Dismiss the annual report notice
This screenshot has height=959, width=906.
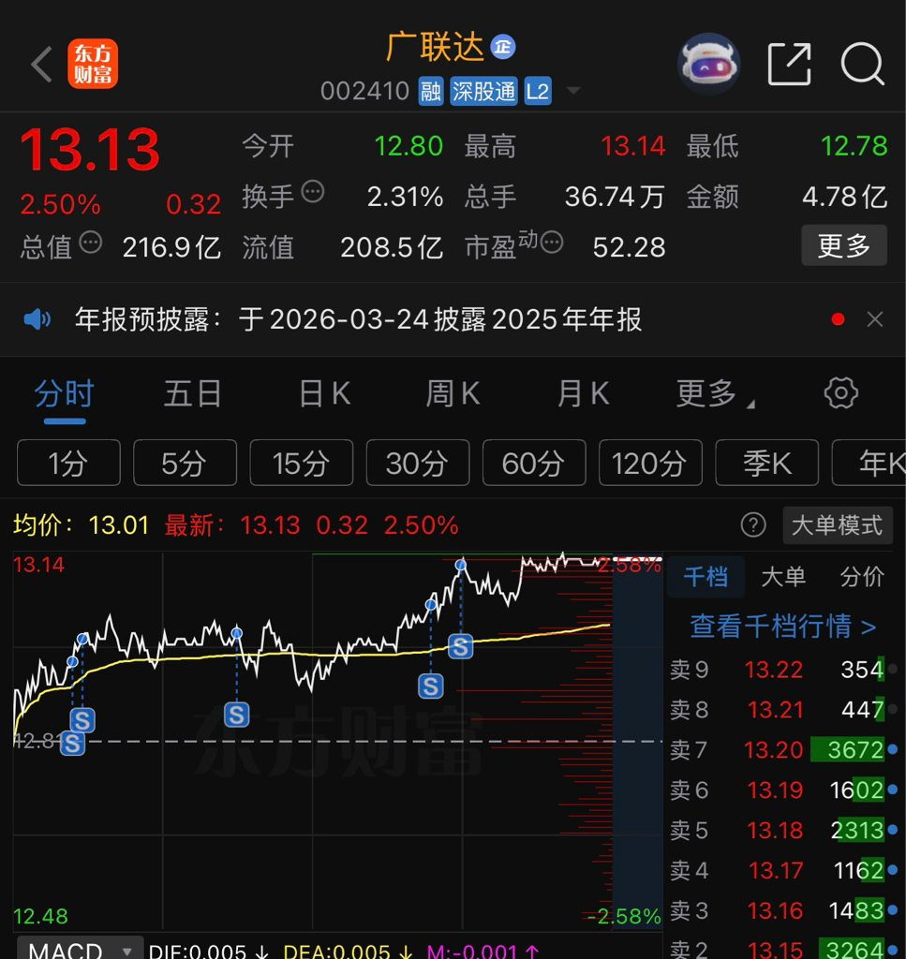[875, 319]
